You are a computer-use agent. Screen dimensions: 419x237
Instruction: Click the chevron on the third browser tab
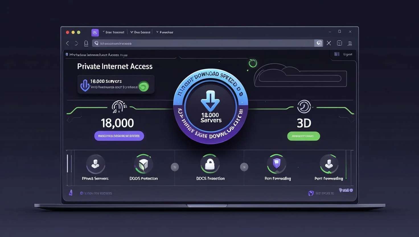pyautogui.click(x=157, y=32)
